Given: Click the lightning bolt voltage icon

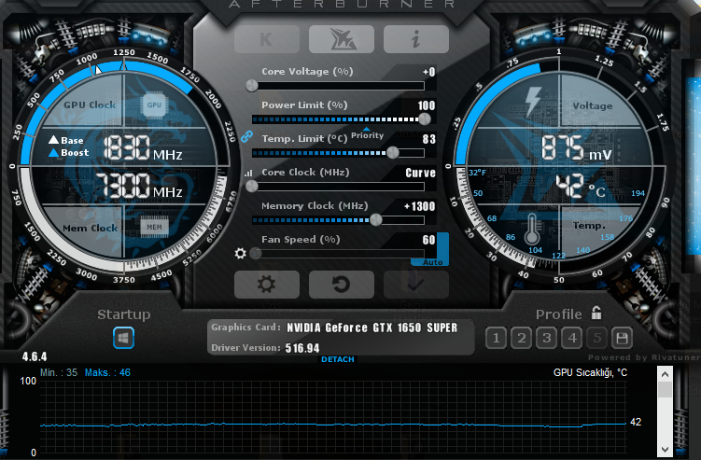Looking at the screenshot, I should pyautogui.click(x=532, y=101).
